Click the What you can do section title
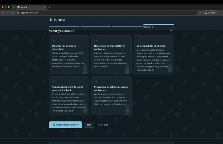Screen dimensions: 223x144 [x=62, y=31]
